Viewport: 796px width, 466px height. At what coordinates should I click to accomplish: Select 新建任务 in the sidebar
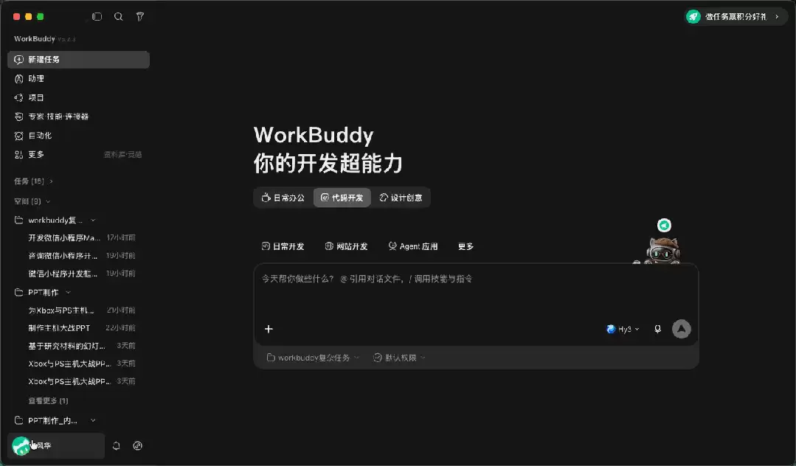[78, 60]
